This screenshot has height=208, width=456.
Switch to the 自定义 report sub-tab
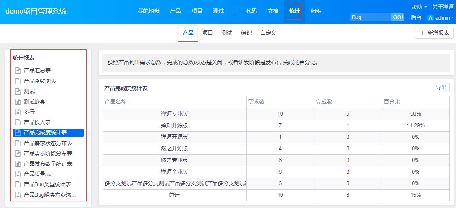pos(268,33)
